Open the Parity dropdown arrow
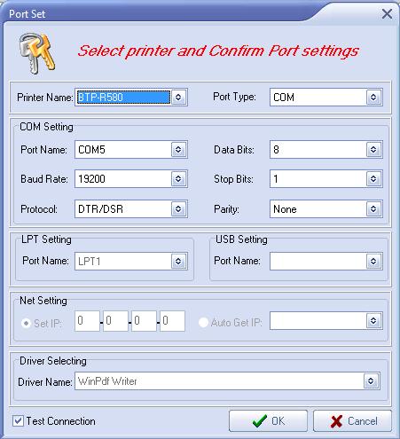 pyautogui.click(x=373, y=209)
